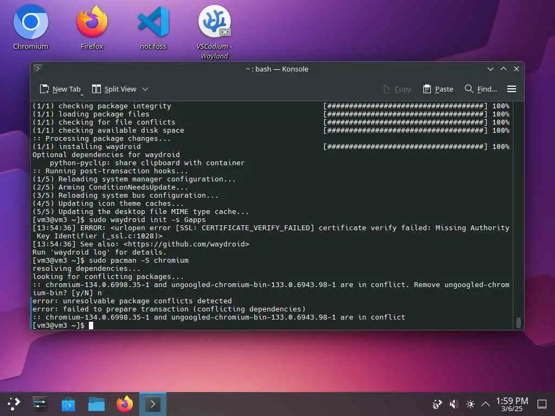This screenshot has height=416, width=555.
Task: Open a New Tab in Konsole
Action: coord(60,89)
